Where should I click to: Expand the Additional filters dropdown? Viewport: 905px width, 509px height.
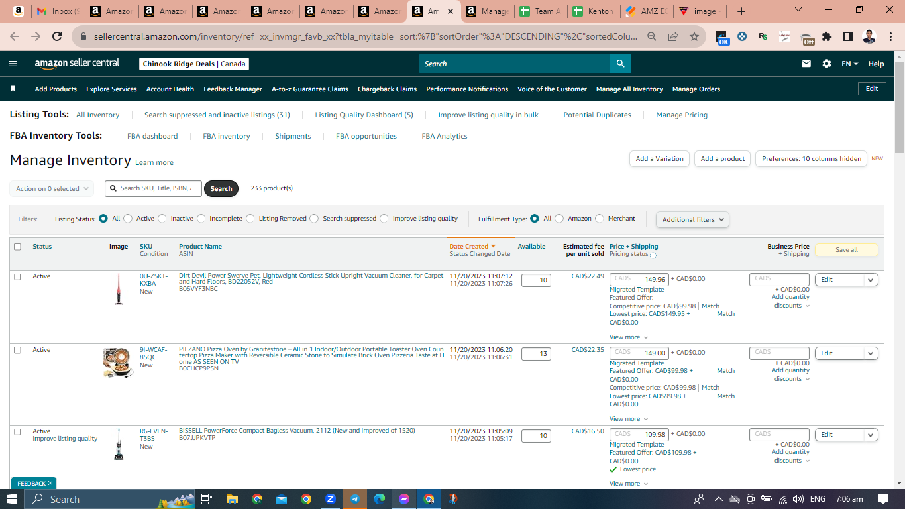point(692,219)
